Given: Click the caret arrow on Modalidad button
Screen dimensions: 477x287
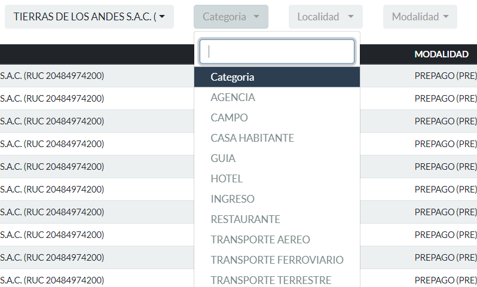Looking at the screenshot, I should 446,17.
